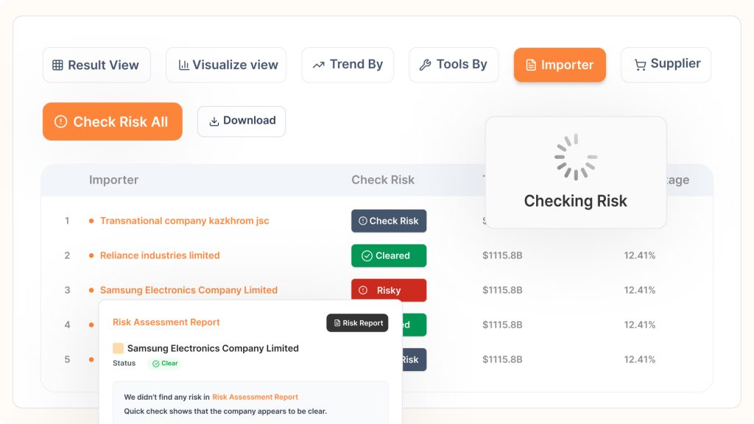This screenshot has width=754, height=424.
Task: Click the download arrow icon
Action: (214, 121)
